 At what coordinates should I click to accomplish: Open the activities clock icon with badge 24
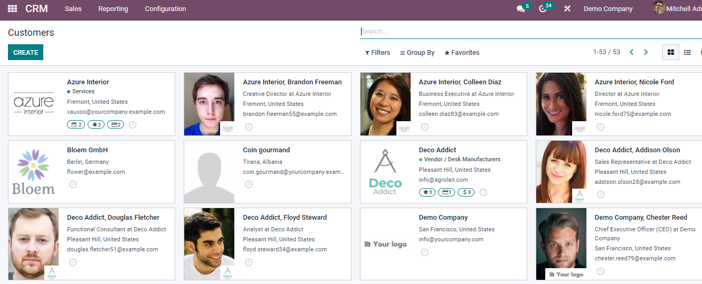click(543, 9)
